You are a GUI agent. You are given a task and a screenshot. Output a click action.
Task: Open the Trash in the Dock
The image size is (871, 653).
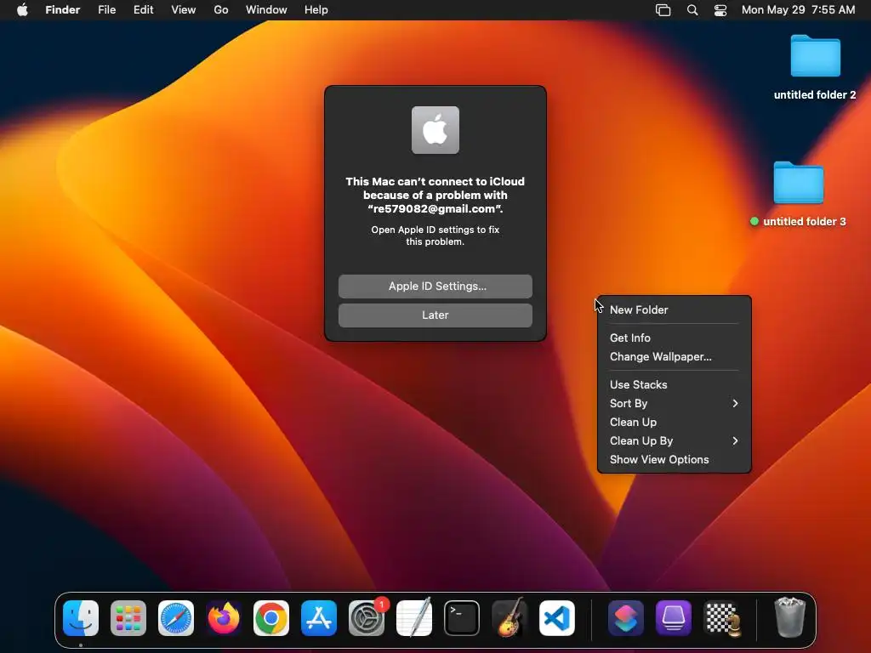point(789,617)
